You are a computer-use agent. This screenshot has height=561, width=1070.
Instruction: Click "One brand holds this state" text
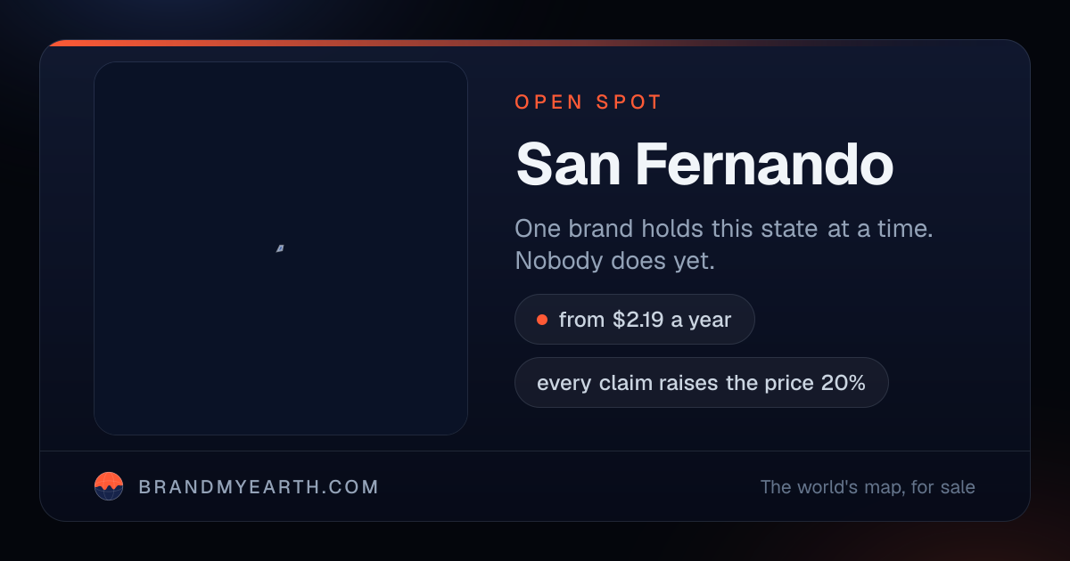(667, 229)
